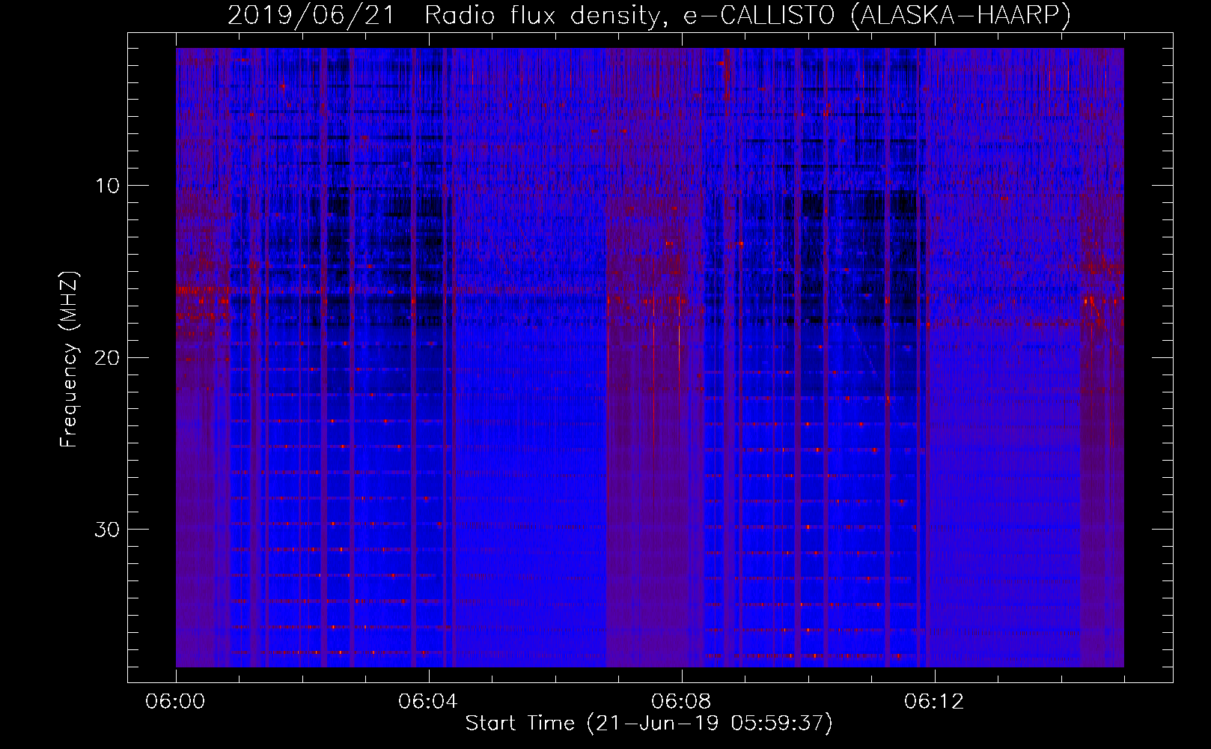Select the 06:08 time tick label
Image resolution: width=1211 pixels, height=749 pixels.
681,702
